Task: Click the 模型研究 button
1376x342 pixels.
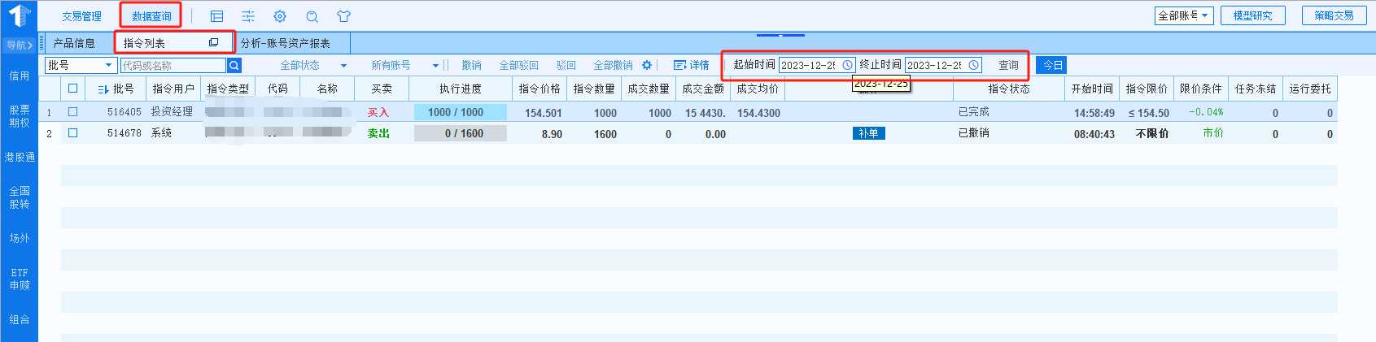Action: (1253, 15)
